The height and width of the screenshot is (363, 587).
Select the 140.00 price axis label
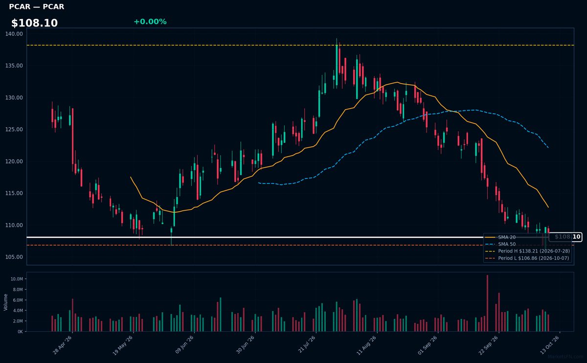[x=15, y=34]
